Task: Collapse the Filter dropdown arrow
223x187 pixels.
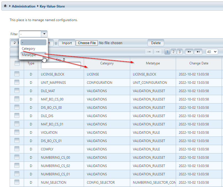Action: [44, 34]
